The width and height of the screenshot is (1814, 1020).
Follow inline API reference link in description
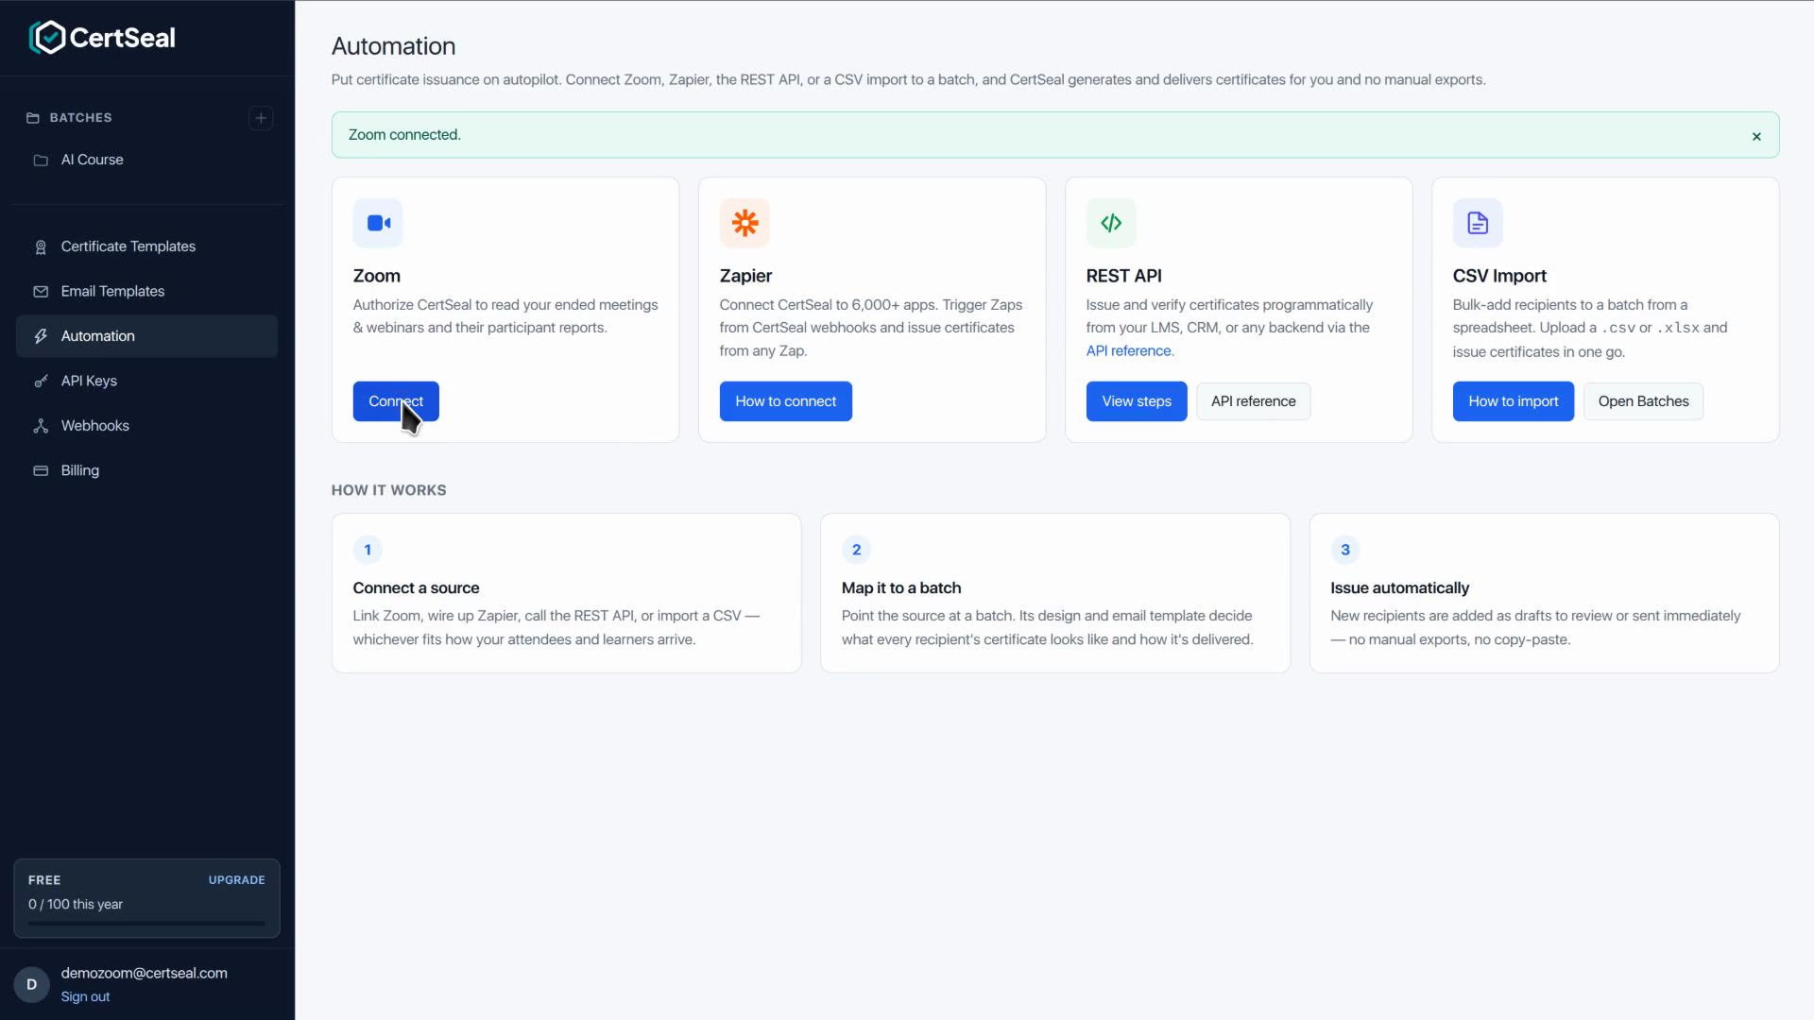coord(1129,351)
